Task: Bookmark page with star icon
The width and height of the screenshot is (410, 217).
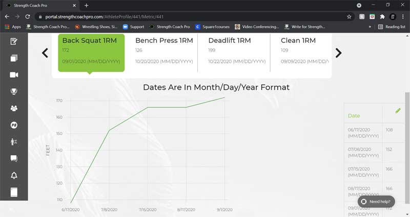Action: [349, 17]
